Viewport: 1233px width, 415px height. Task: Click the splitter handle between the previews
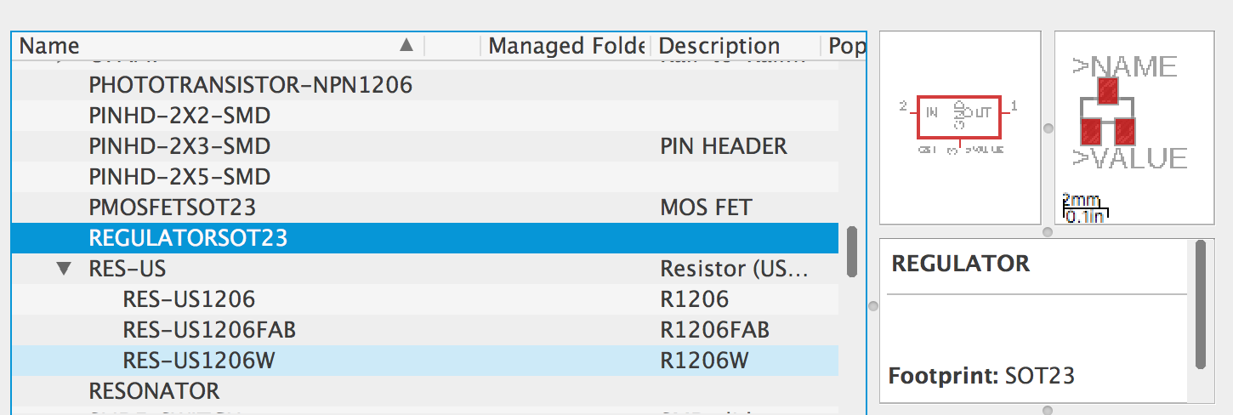[1048, 128]
